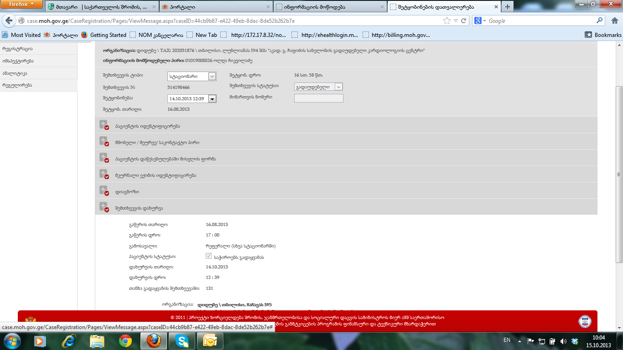Select ინსპექტირება in the left sidebar
623x350 pixels.
click(x=18, y=61)
